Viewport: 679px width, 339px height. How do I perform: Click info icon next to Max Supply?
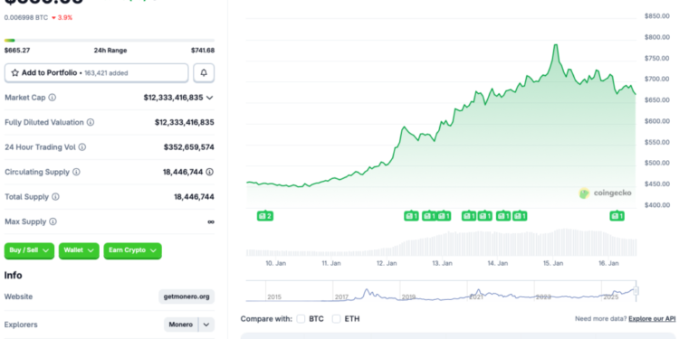(53, 221)
